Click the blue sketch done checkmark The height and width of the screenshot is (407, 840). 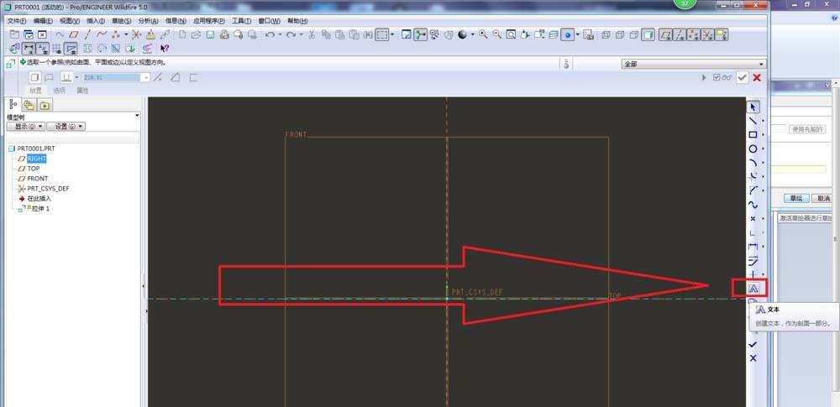tap(753, 344)
